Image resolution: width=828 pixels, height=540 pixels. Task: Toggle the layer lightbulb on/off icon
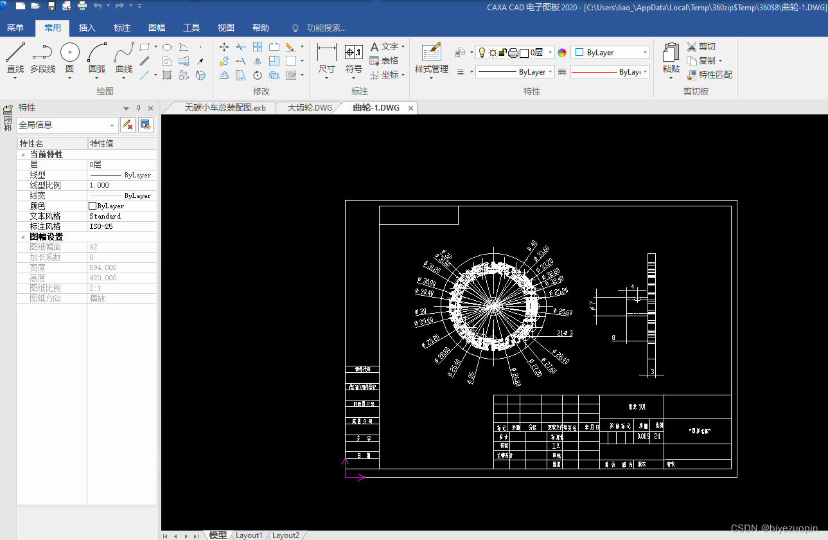coord(481,53)
